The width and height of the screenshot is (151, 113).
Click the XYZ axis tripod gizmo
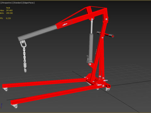[x=1, y=106]
